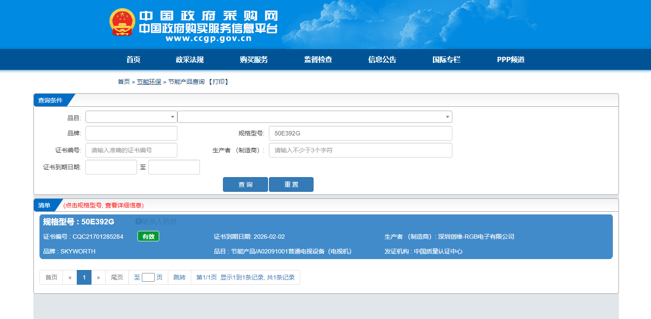The width and height of the screenshot is (651, 319).
Task: Click the national emblem logo in header
Action: click(x=122, y=23)
